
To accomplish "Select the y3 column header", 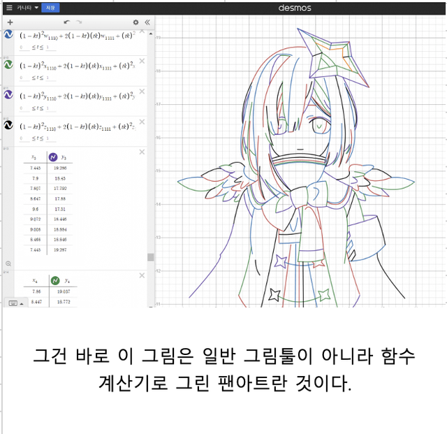I will (x=64, y=157).
